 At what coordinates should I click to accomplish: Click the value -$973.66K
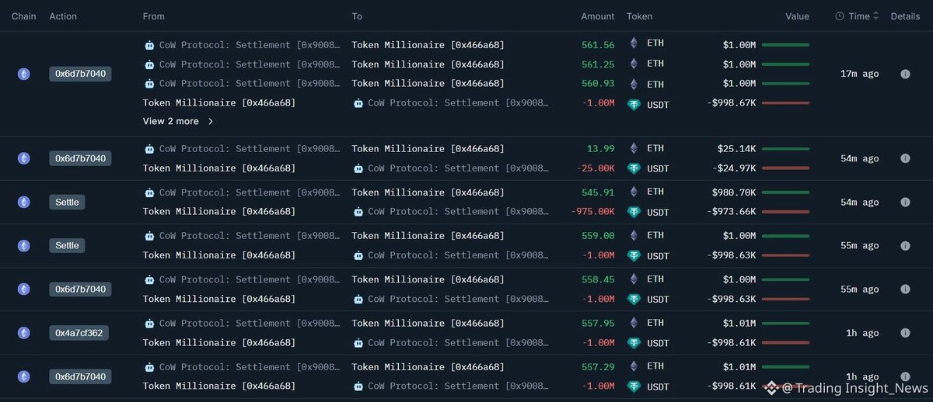click(731, 212)
